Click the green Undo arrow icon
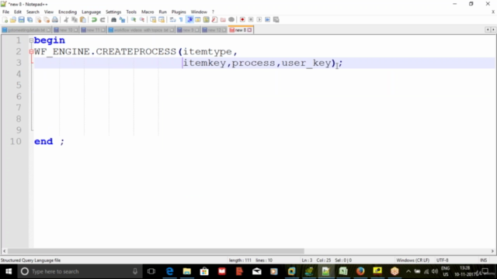The height and width of the screenshot is (279, 497). [x=94, y=19]
